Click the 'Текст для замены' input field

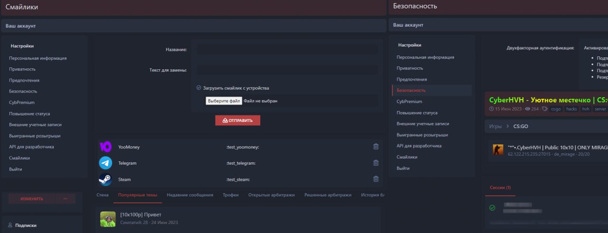tap(287, 70)
